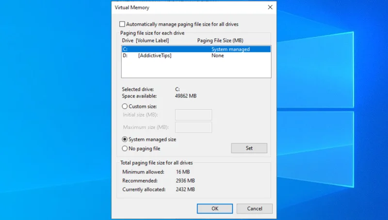Click the Recommended 2936 MB value
Image resolution: width=388 pixels, height=220 pixels.
[185, 181]
